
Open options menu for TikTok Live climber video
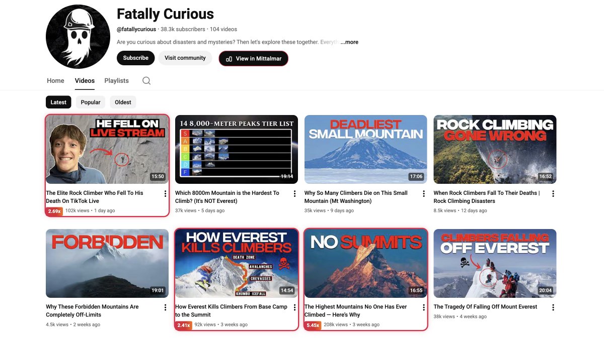(166, 194)
